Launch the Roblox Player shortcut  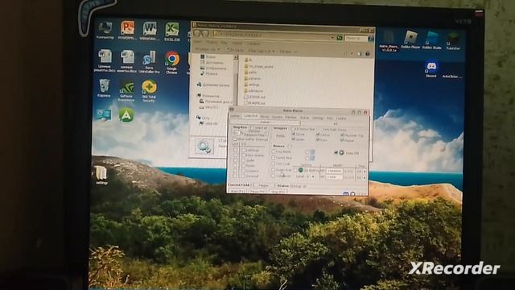pos(410,40)
